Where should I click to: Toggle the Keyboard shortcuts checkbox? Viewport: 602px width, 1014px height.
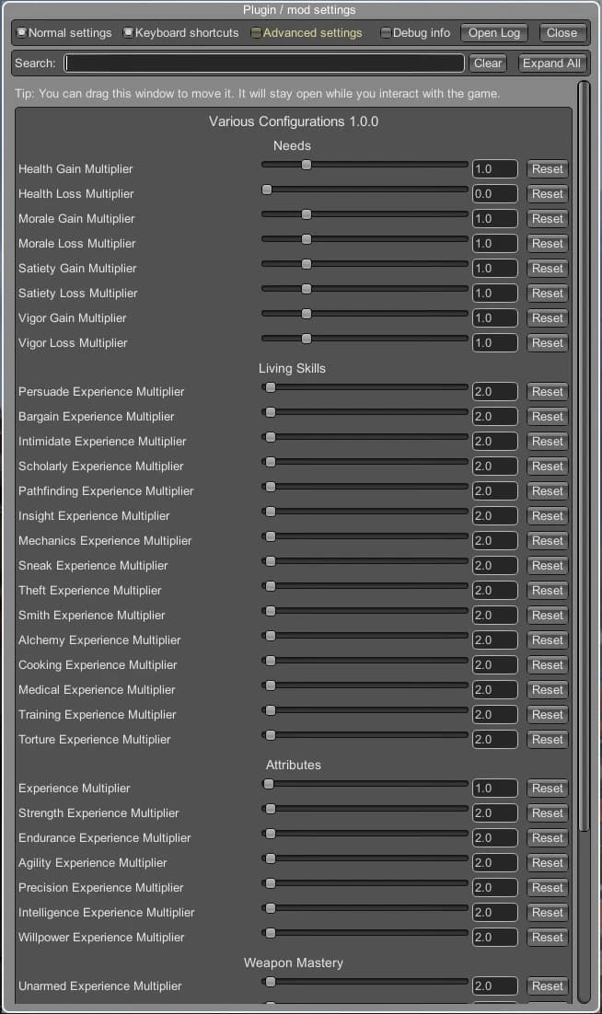pos(129,32)
